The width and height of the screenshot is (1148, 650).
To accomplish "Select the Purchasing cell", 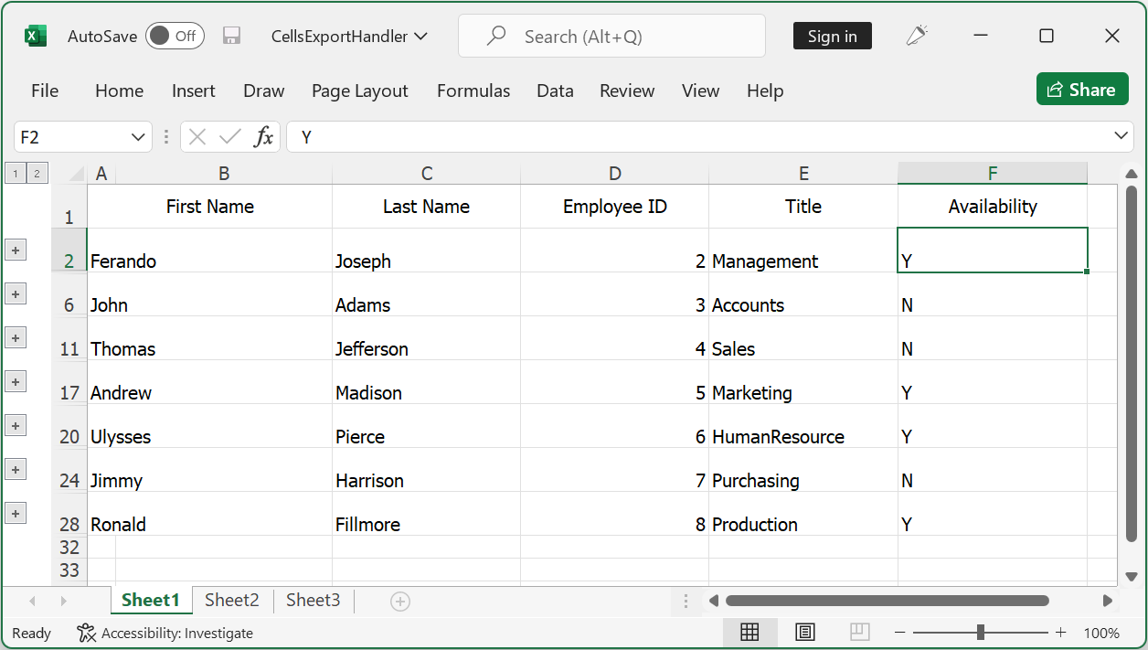I will click(803, 470).
